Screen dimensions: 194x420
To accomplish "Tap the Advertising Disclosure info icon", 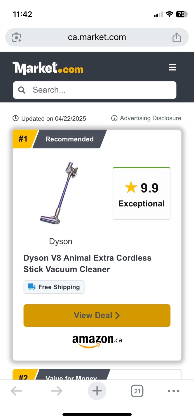I will 114,118.
